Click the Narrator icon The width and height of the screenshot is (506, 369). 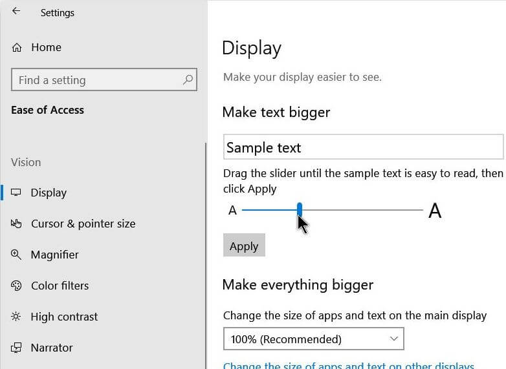[x=16, y=348]
